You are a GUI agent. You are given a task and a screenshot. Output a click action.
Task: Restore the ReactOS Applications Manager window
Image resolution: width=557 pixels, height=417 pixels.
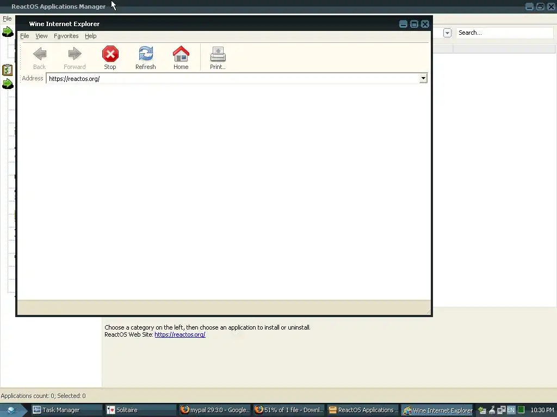click(540, 7)
